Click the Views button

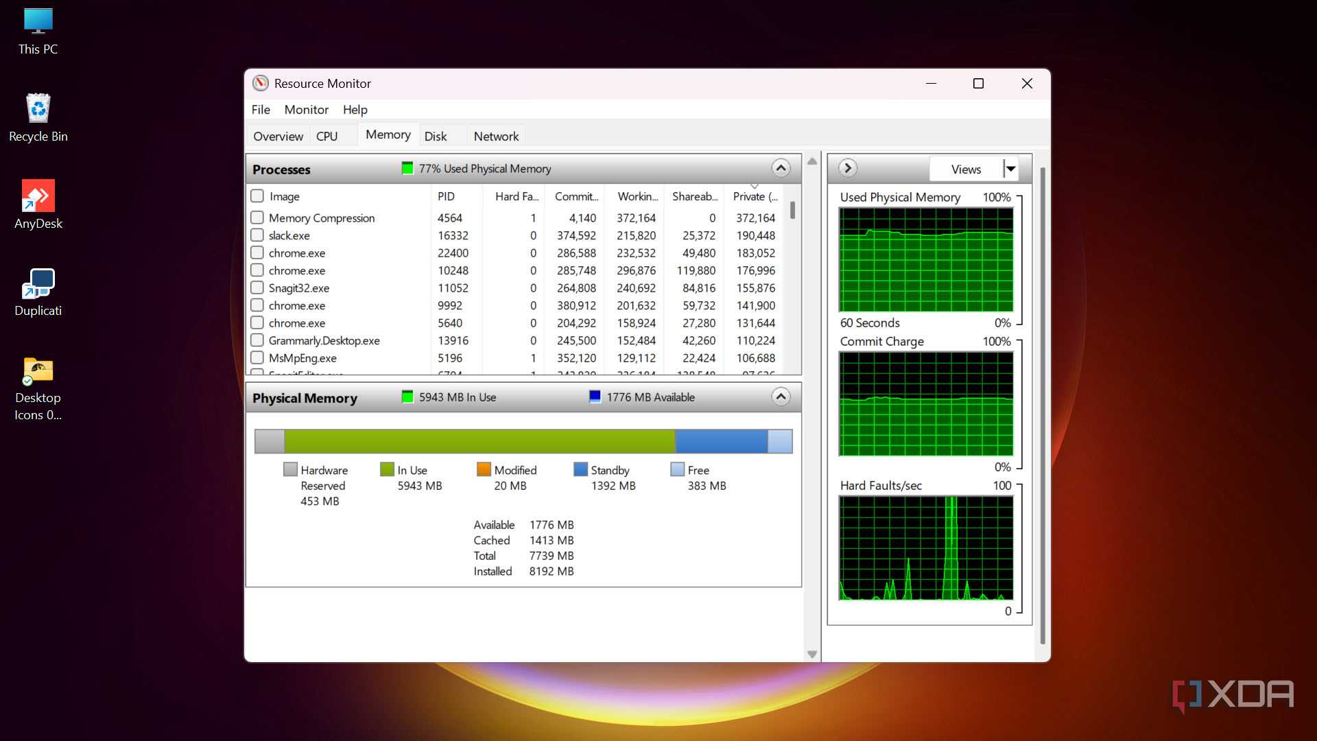tap(966, 169)
